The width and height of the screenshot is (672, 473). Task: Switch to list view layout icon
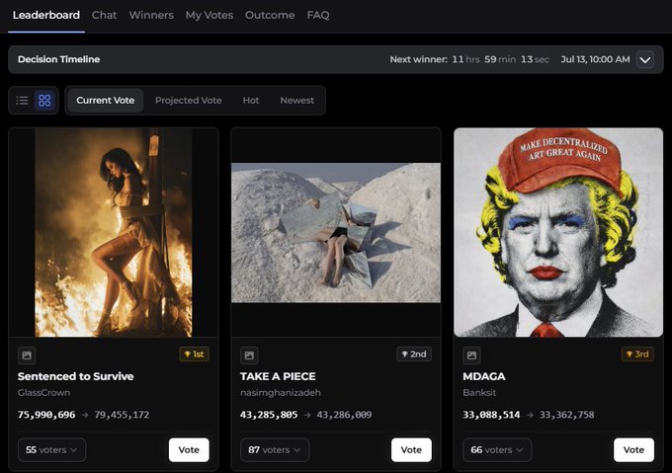pyautogui.click(x=23, y=101)
